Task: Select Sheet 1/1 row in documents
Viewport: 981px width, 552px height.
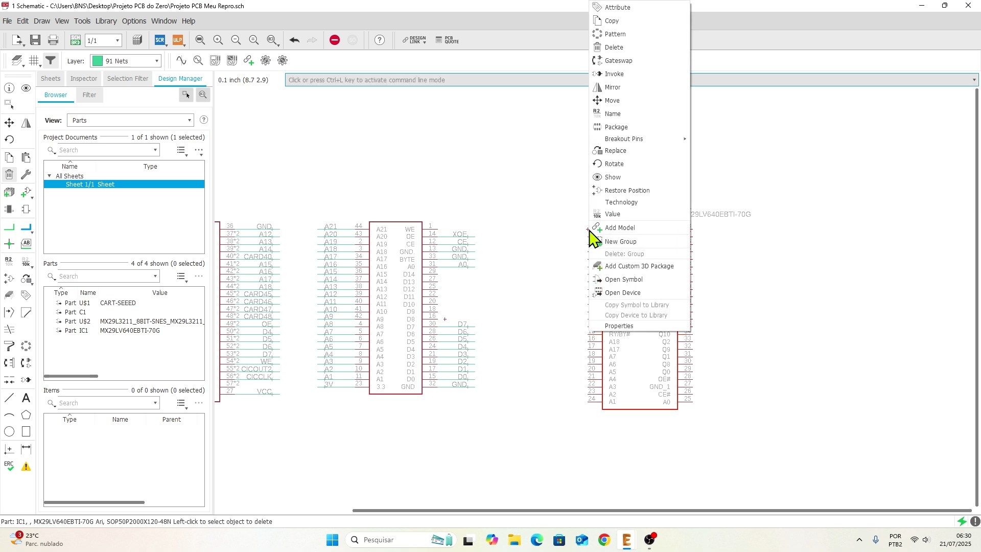Action: pyautogui.click(x=124, y=185)
